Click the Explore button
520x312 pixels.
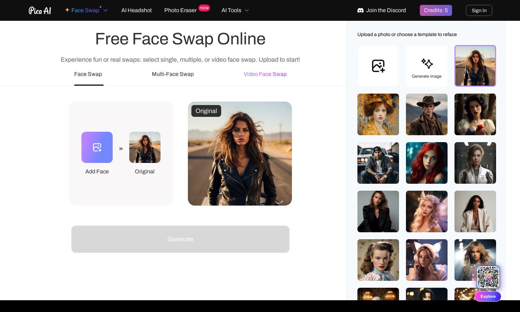click(x=488, y=296)
